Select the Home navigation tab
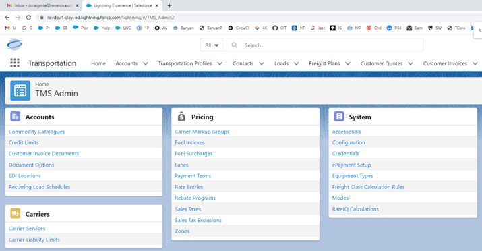Screen dimensions: 482x251 click(98, 63)
